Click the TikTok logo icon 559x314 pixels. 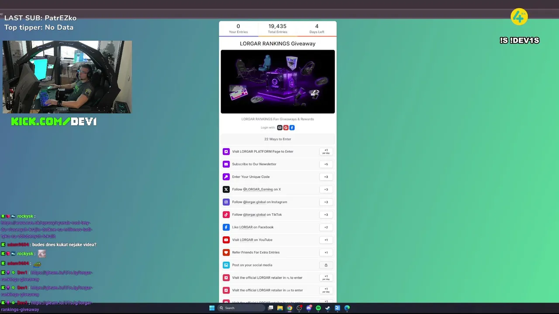pos(226,215)
